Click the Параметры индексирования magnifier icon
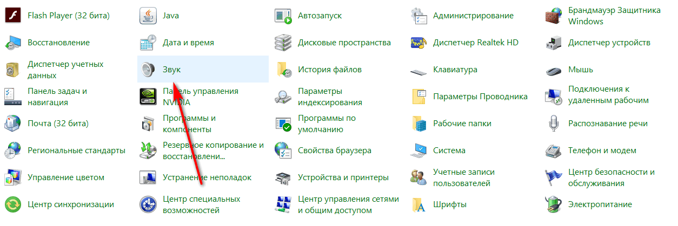 coord(283,97)
